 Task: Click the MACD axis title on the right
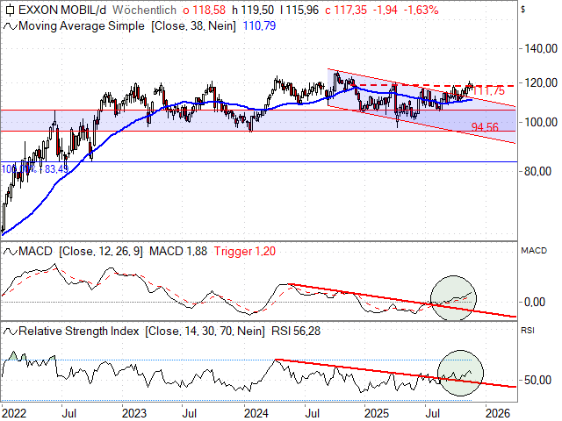[534, 251]
